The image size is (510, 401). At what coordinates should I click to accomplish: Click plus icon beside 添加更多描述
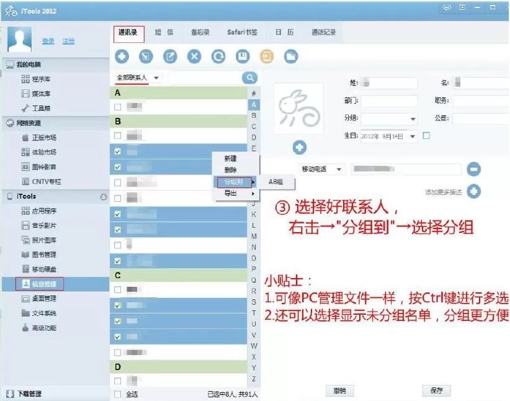point(473,191)
